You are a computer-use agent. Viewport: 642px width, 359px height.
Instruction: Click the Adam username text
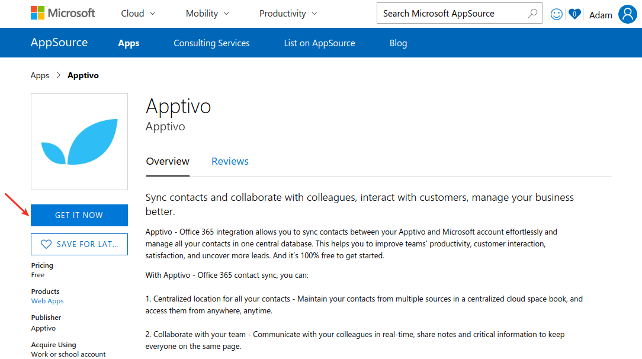(600, 15)
